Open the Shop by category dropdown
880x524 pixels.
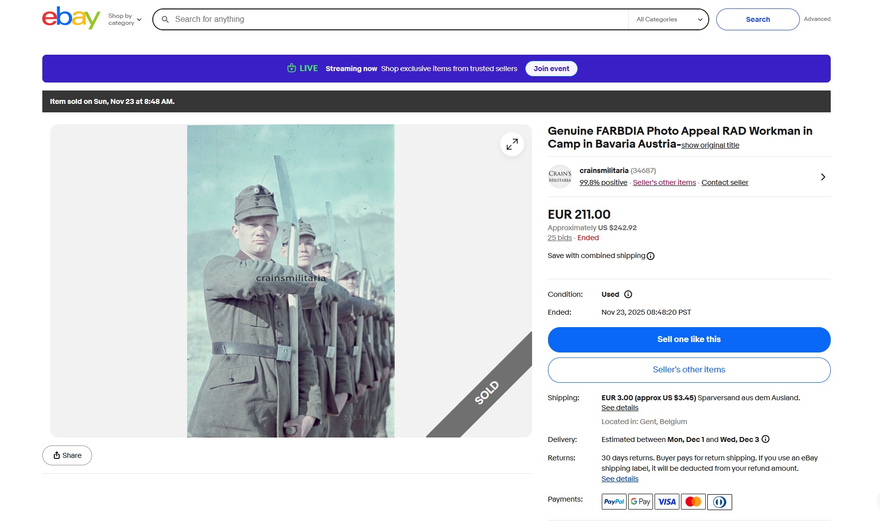pos(125,19)
